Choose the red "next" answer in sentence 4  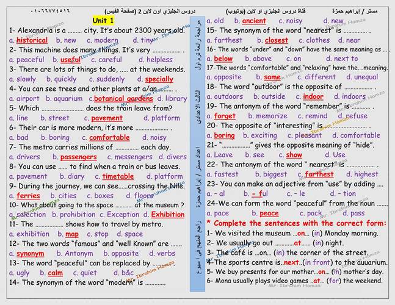[x=291, y=263]
